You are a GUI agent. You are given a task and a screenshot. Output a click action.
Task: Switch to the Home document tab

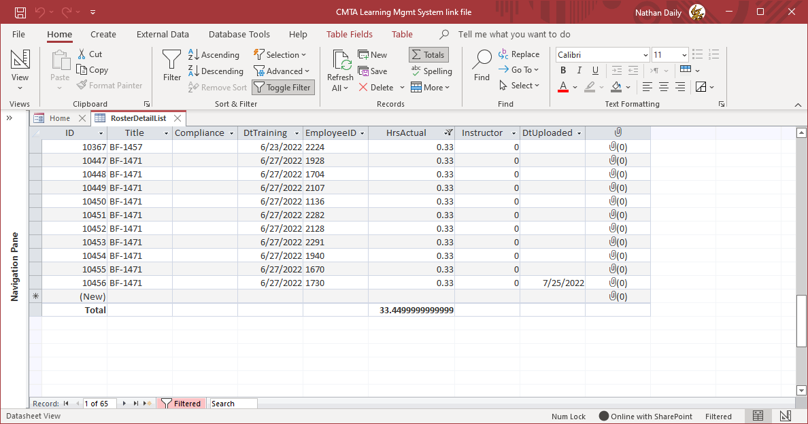(59, 118)
